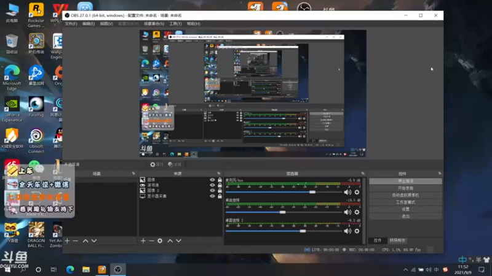Move source up in the 来源 panel
492x276 pixels.
[x=170, y=240]
